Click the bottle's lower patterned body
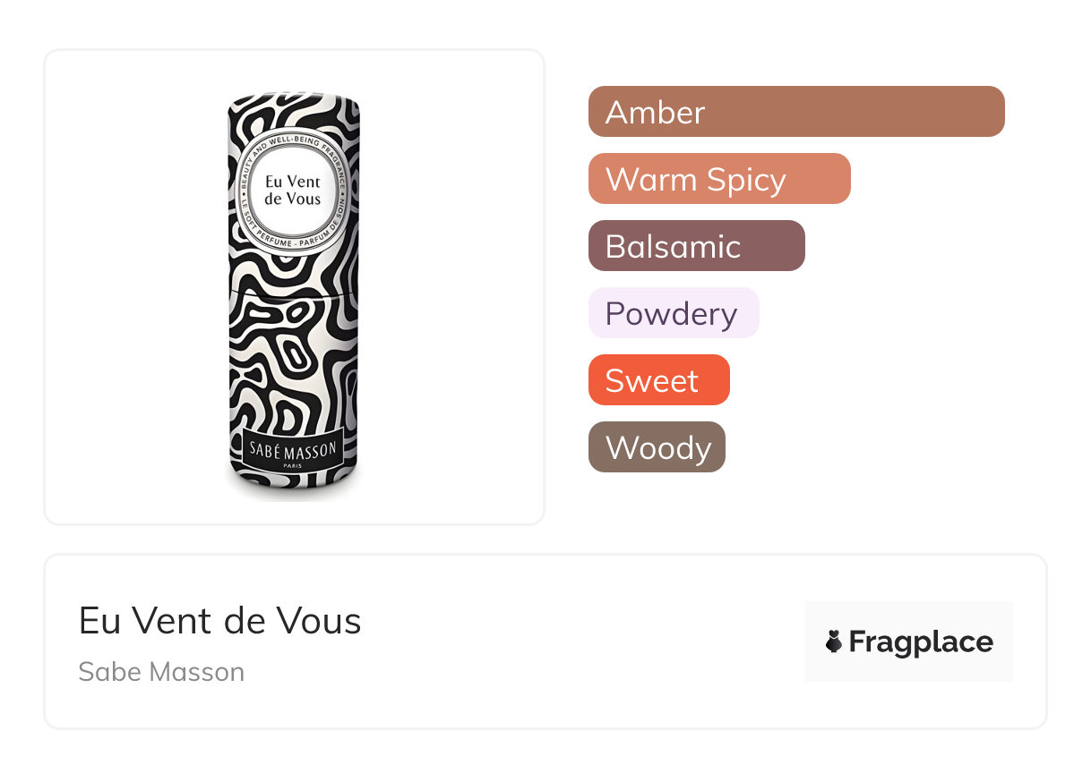Viewport: 1091px width, 773px height. click(x=293, y=358)
